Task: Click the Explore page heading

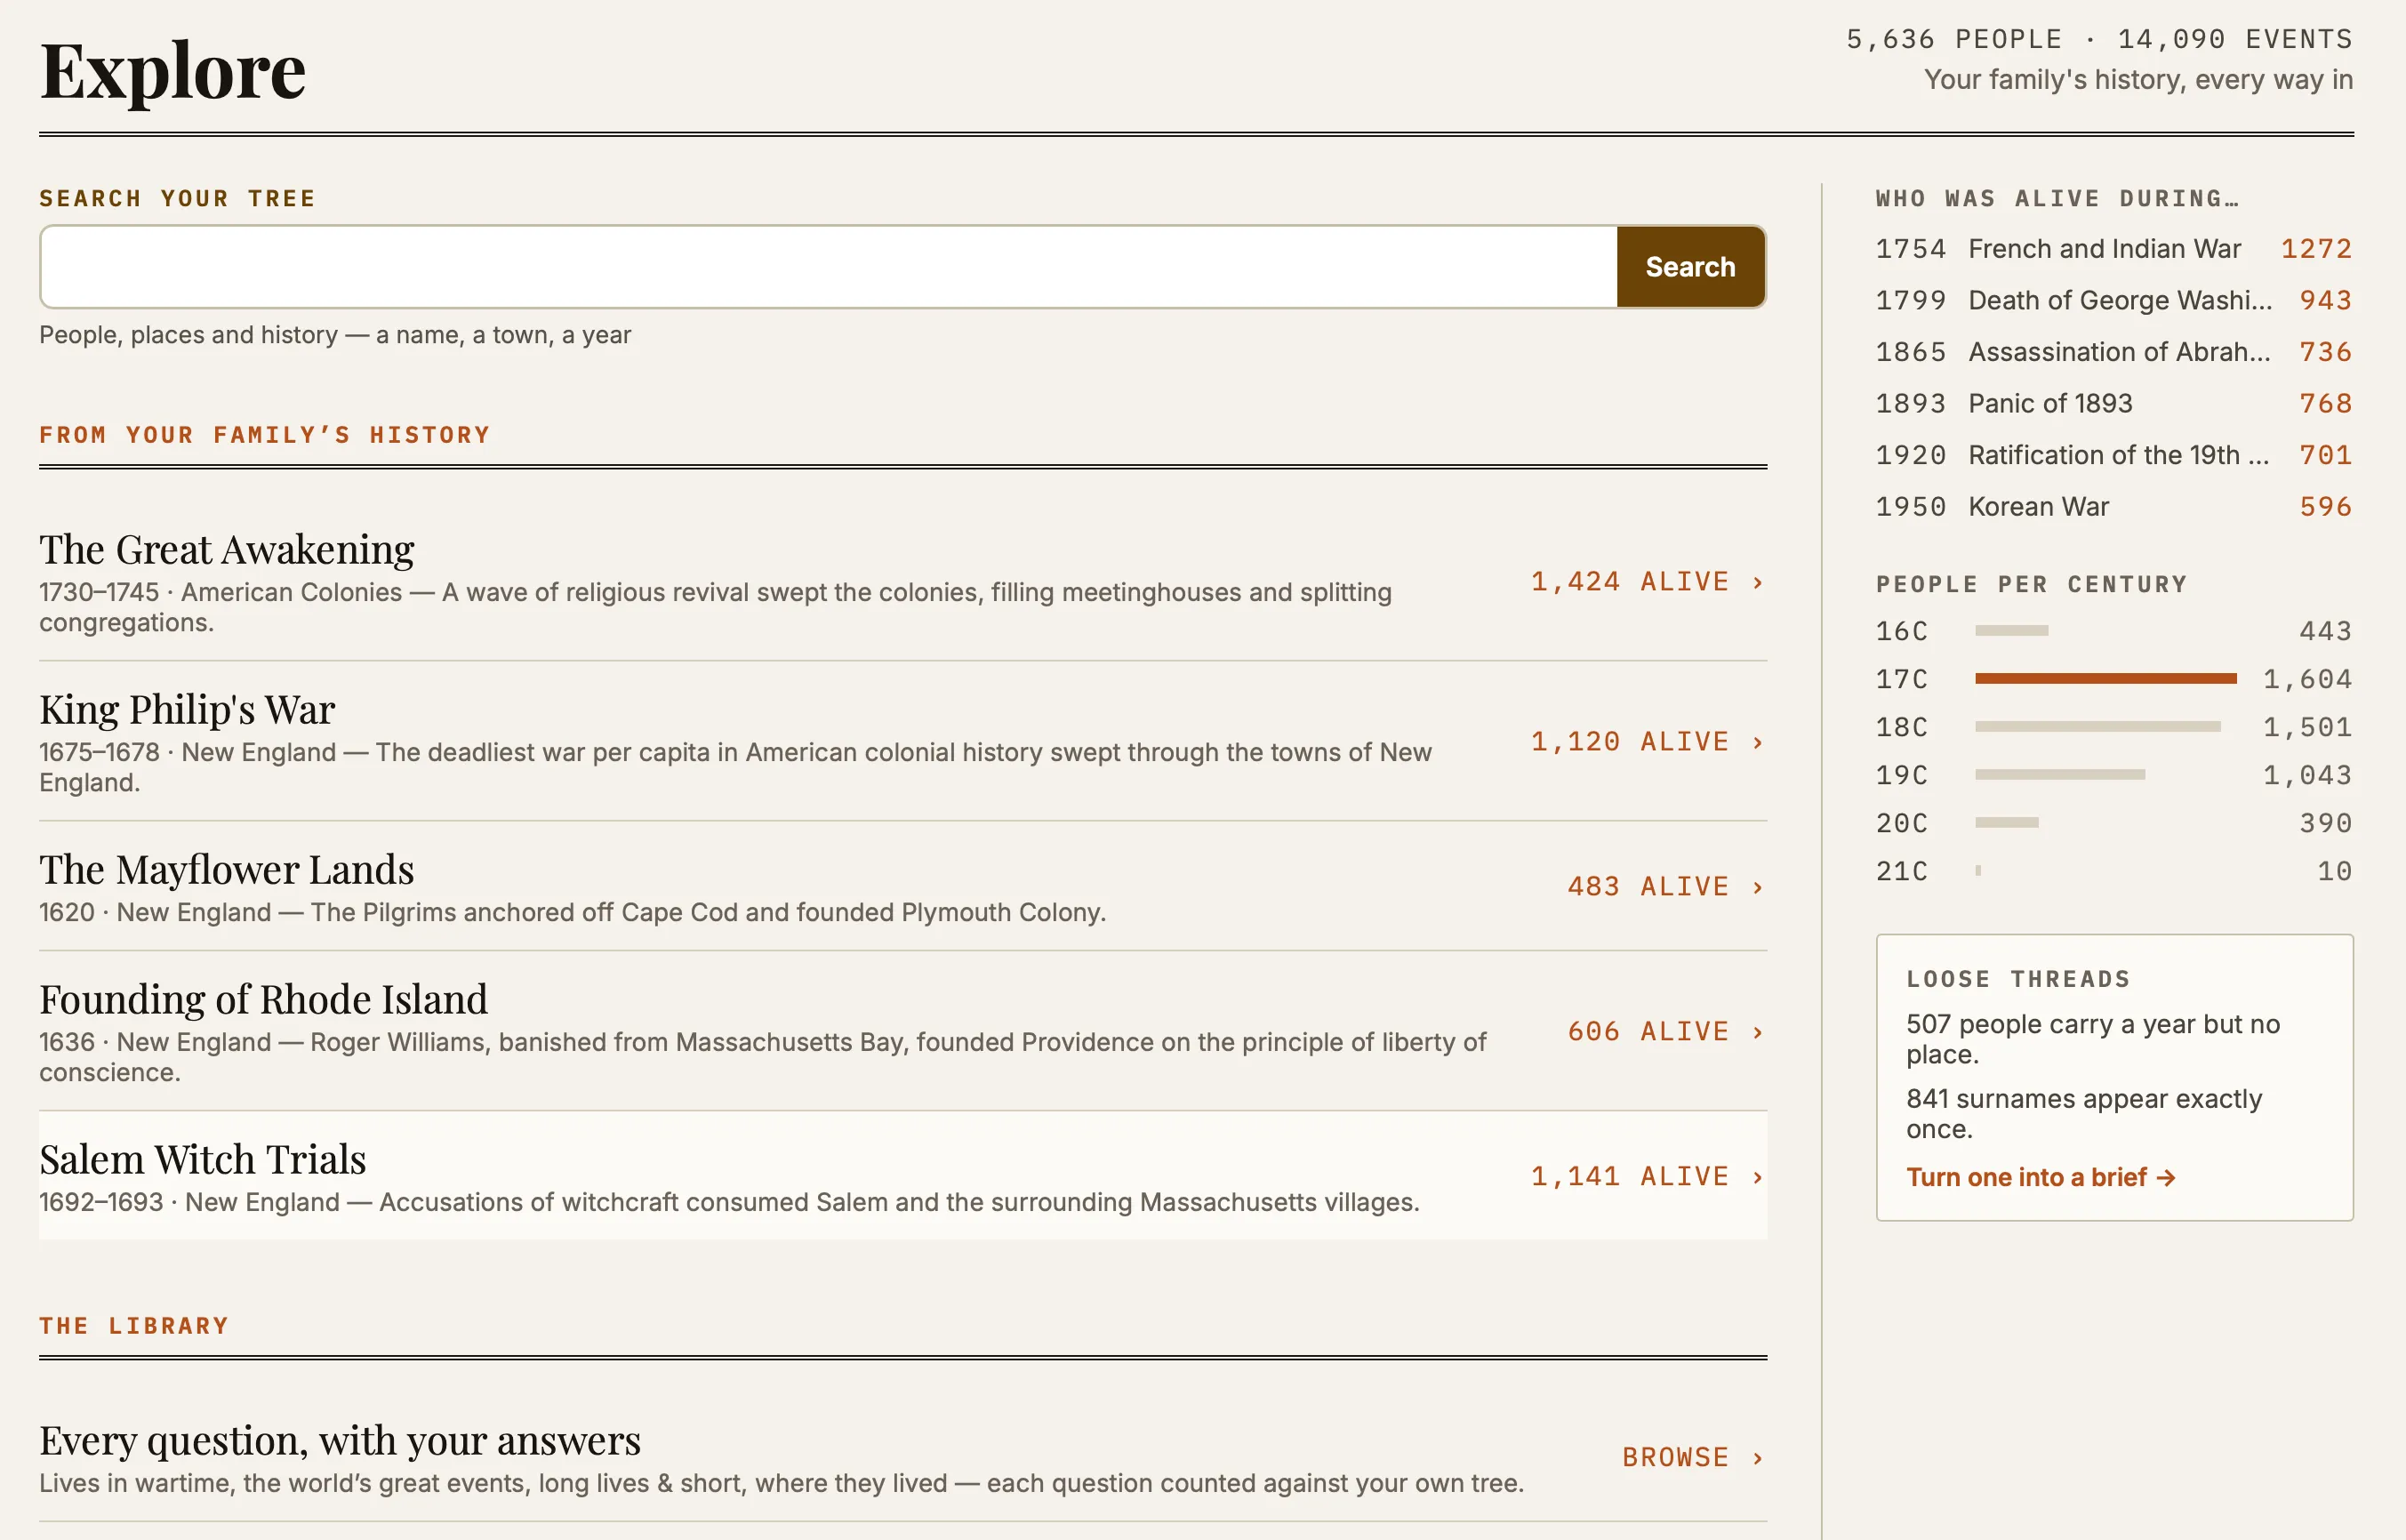Action: (173, 72)
